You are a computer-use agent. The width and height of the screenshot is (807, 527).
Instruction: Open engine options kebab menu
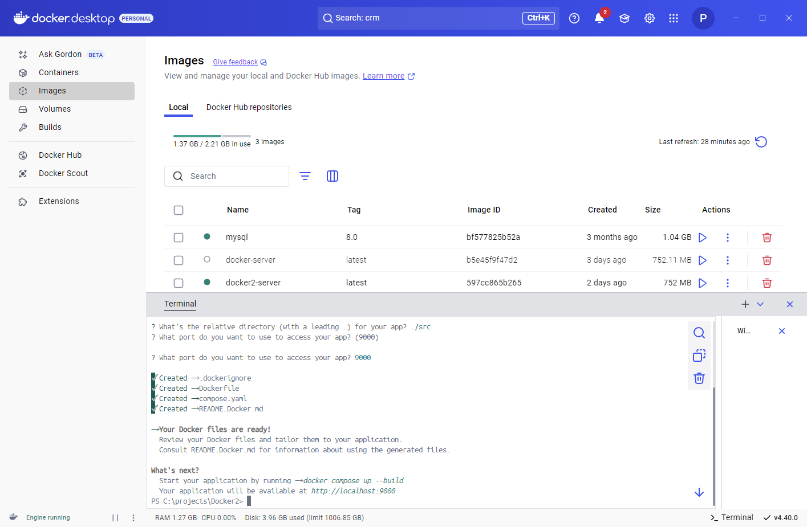pyautogui.click(x=133, y=518)
